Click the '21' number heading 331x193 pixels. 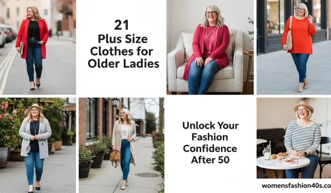(121, 25)
